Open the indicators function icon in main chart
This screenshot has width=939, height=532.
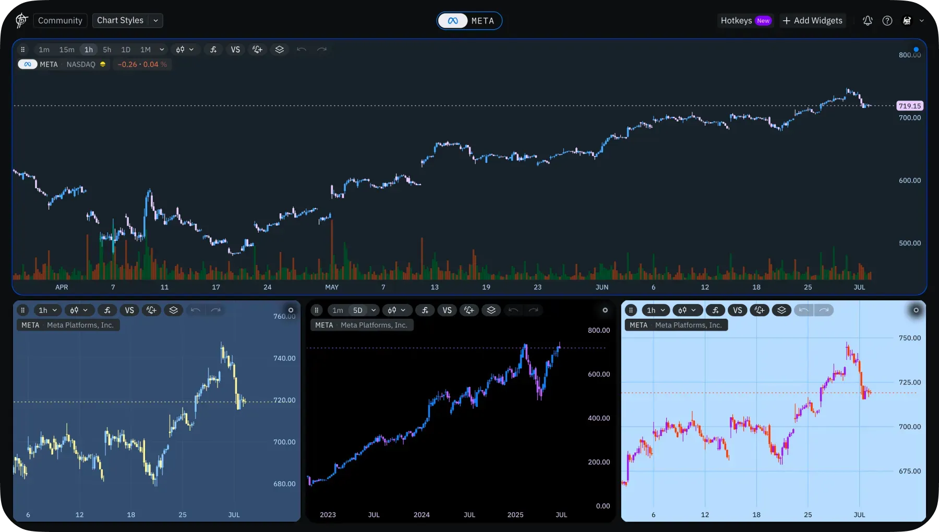pyautogui.click(x=213, y=50)
